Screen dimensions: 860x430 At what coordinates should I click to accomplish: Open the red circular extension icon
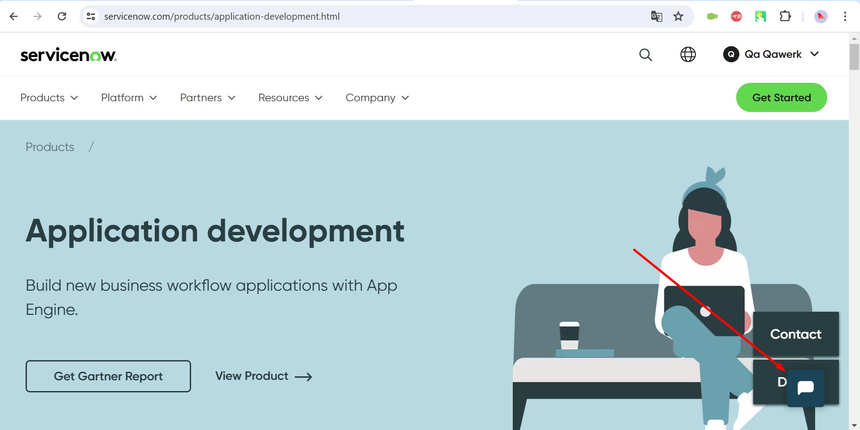(x=736, y=17)
